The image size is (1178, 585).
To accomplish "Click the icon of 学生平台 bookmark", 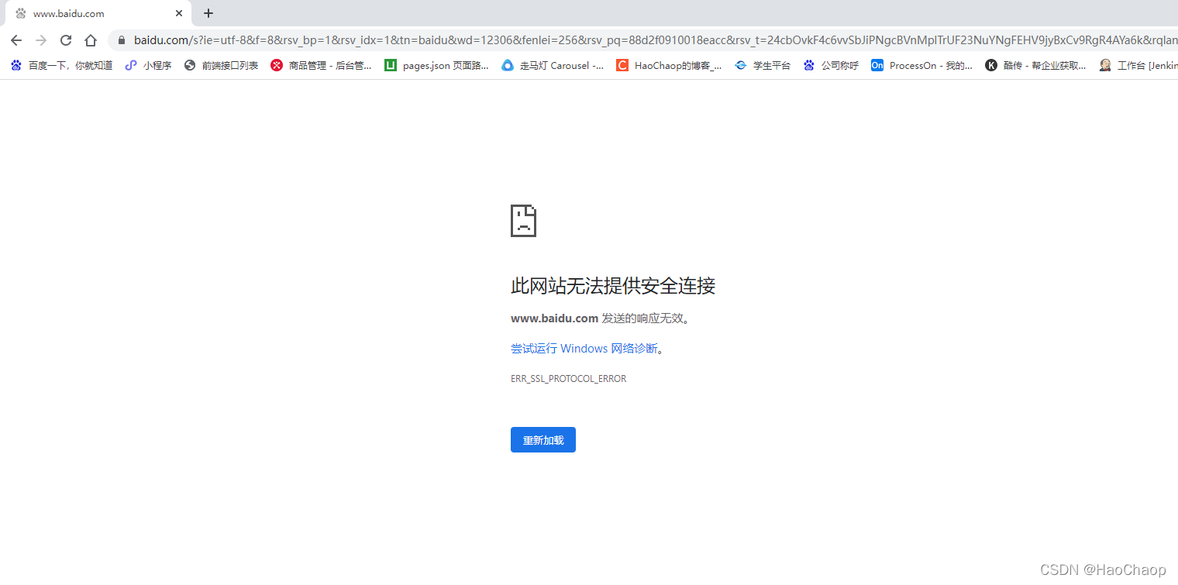I will (x=741, y=66).
